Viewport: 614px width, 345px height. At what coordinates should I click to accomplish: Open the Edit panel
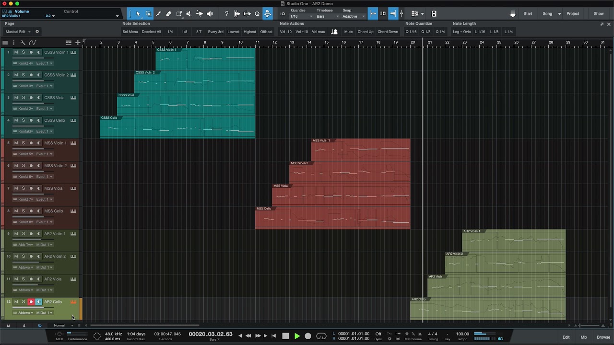(566, 337)
